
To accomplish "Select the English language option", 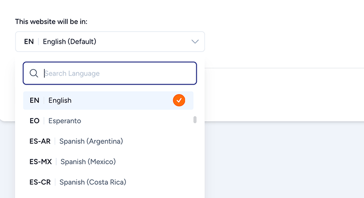I will [94, 100].
